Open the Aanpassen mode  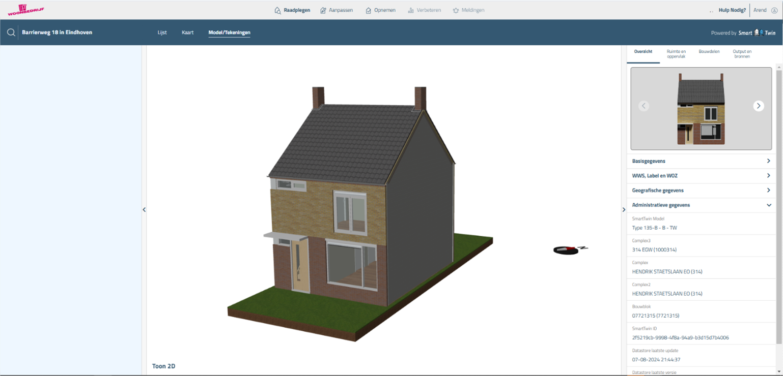coord(337,10)
